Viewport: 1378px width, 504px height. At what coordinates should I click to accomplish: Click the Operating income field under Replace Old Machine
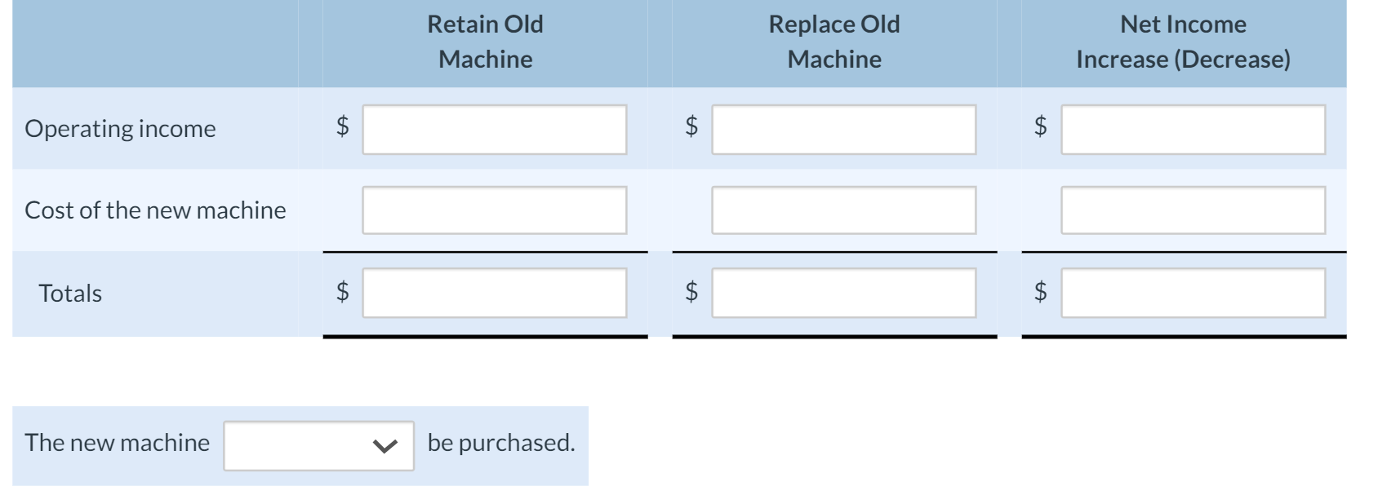842,128
